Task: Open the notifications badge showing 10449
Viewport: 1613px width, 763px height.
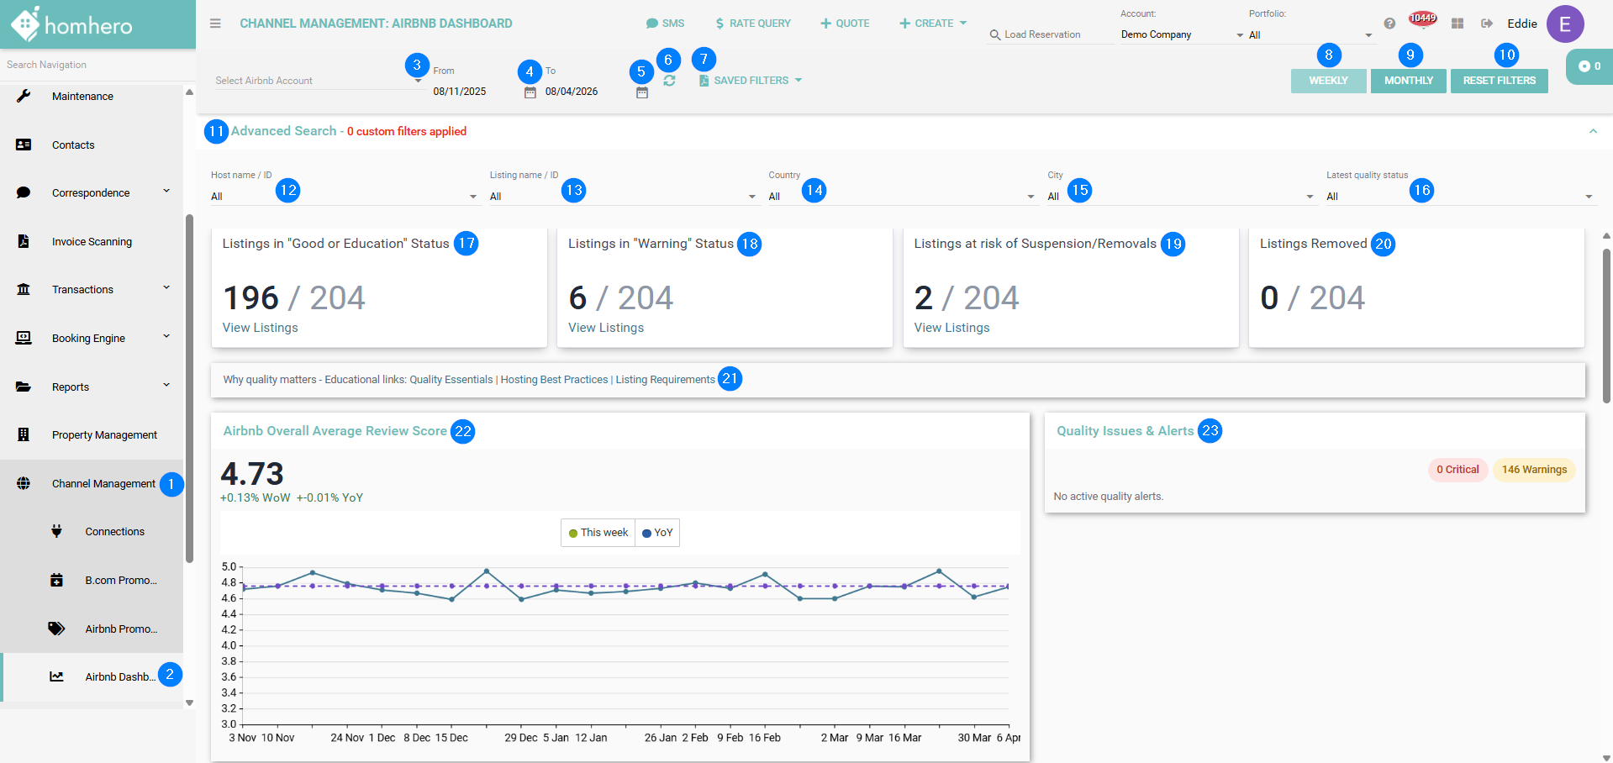Action: [x=1423, y=18]
